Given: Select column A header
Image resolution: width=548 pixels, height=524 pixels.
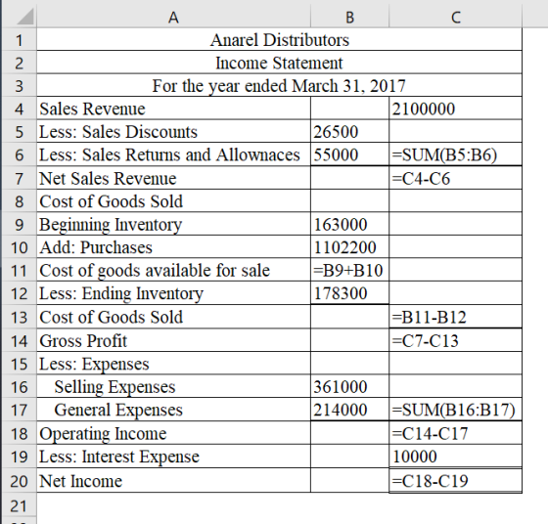Looking at the screenshot, I should [174, 17].
